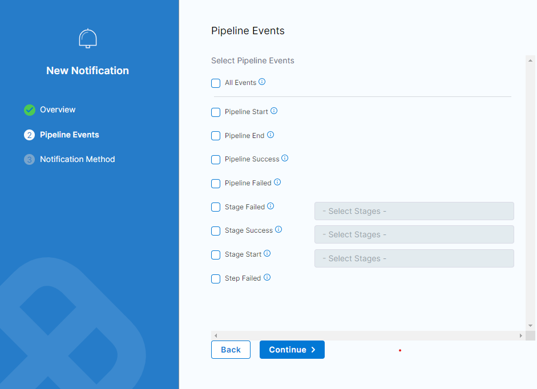The width and height of the screenshot is (537, 389).
Task: Open Select Stages dropdown for Stage Success
Action: pos(414,234)
